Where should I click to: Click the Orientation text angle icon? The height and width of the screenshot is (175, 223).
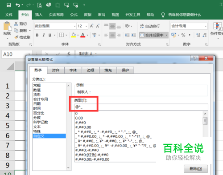pyautogui.click(x=127, y=26)
